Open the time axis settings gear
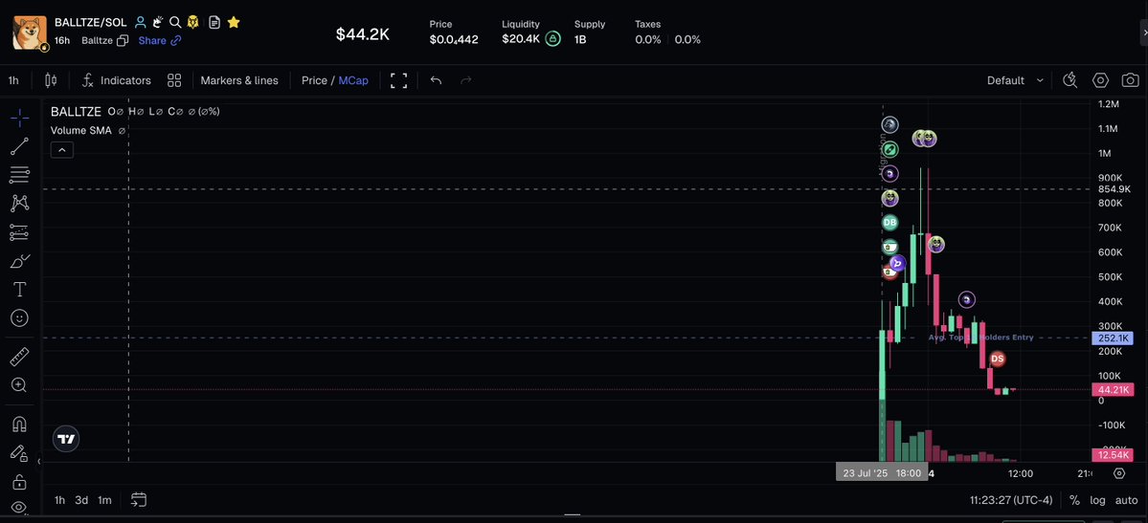Image resolution: width=1148 pixels, height=523 pixels. [x=1118, y=473]
